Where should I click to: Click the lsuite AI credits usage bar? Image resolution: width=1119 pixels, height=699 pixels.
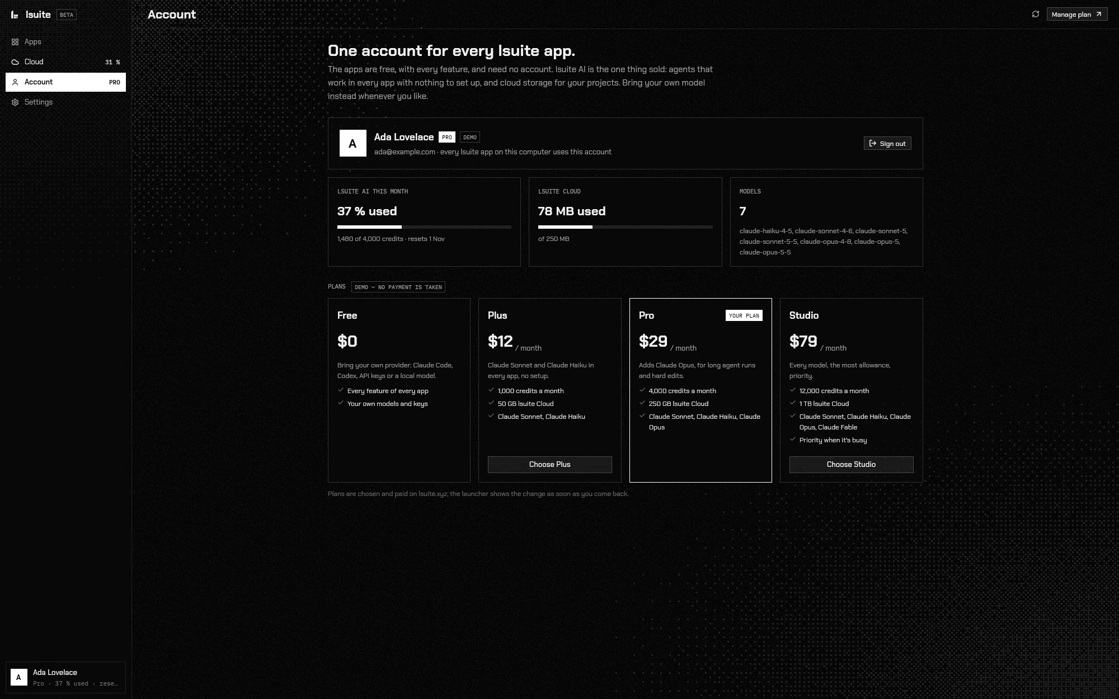(x=424, y=227)
